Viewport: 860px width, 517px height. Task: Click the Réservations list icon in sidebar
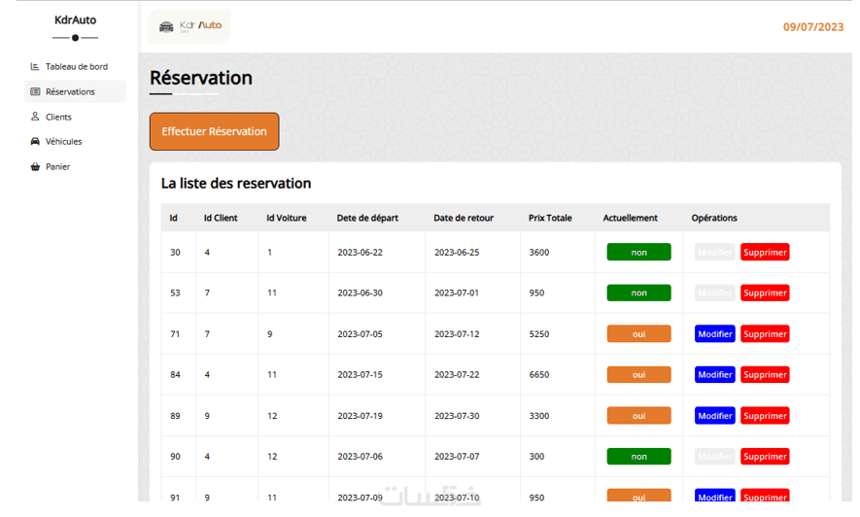(35, 92)
